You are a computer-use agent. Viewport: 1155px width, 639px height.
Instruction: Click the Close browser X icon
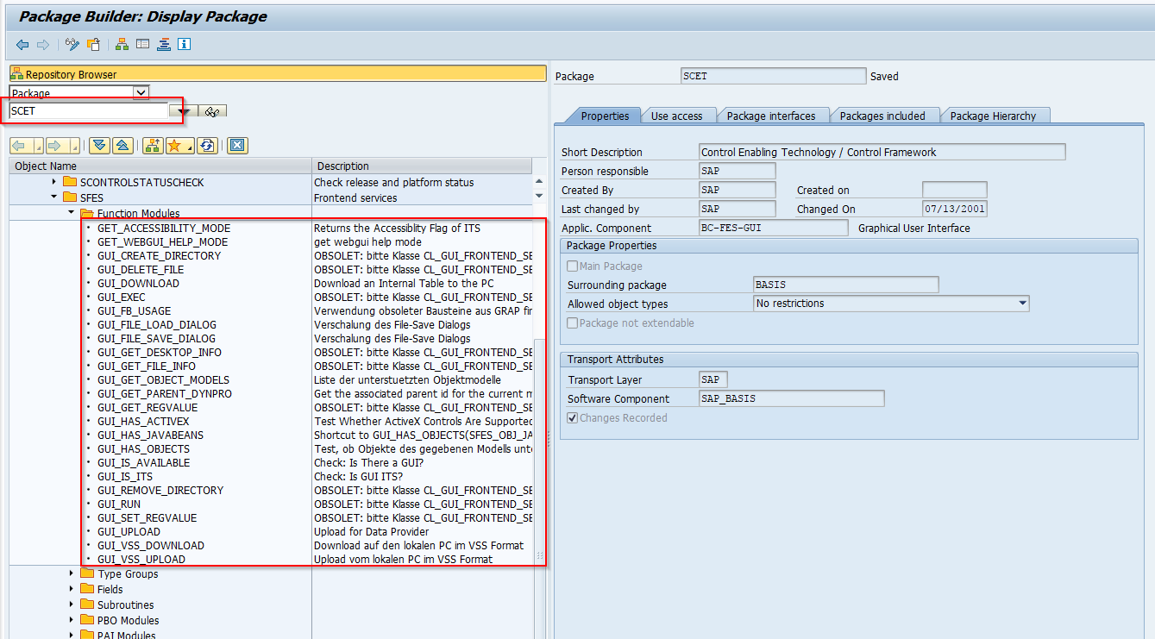[238, 146]
